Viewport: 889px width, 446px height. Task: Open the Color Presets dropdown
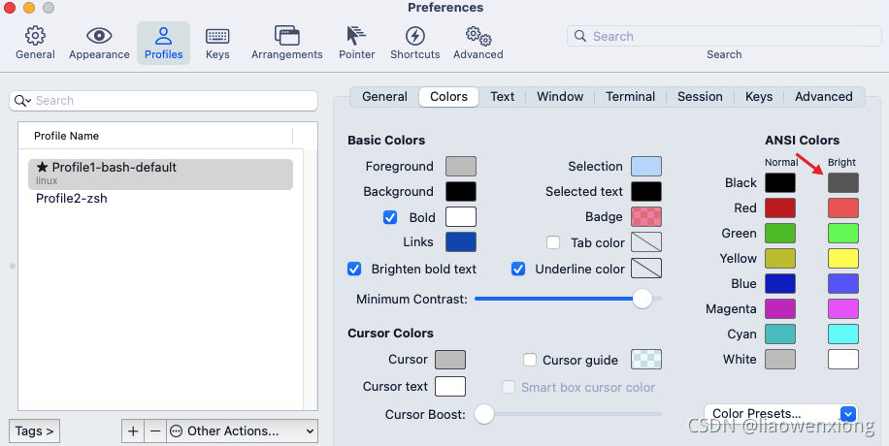pos(780,414)
